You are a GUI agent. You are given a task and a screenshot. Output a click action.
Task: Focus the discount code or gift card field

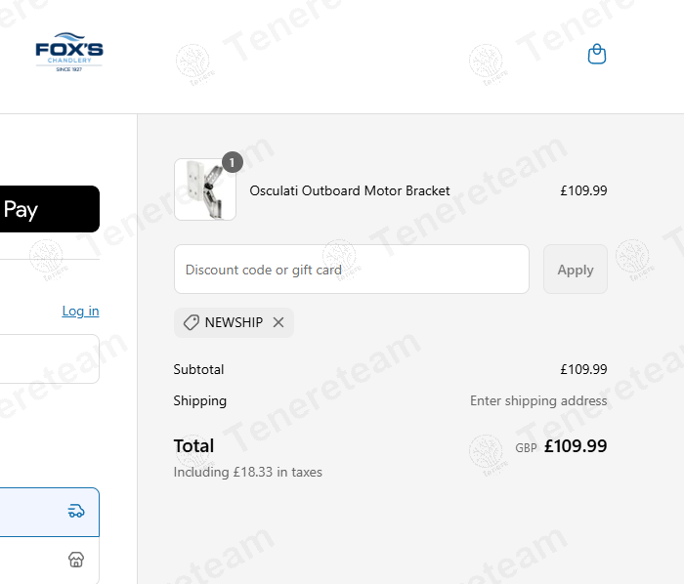point(352,270)
